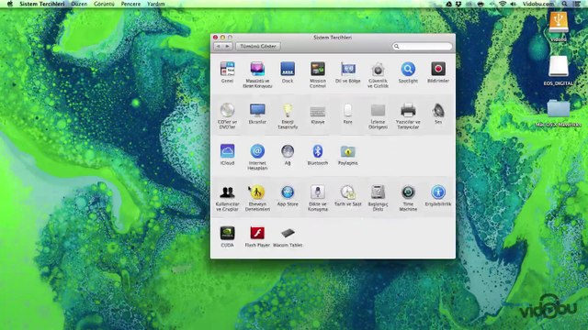Open iCloud preferences pane
This screenshot has width=588, height=330.
pyautogui.click(x=227, y=151)
